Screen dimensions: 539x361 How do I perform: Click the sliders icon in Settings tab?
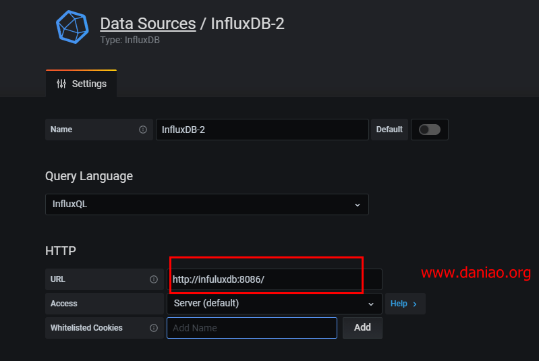coord(61,84)
